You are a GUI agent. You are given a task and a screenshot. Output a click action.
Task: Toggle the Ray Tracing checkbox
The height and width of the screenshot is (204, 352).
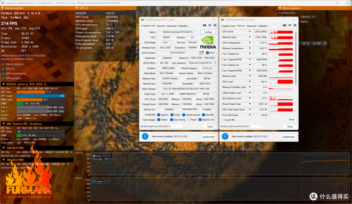[x=171, y=120]
